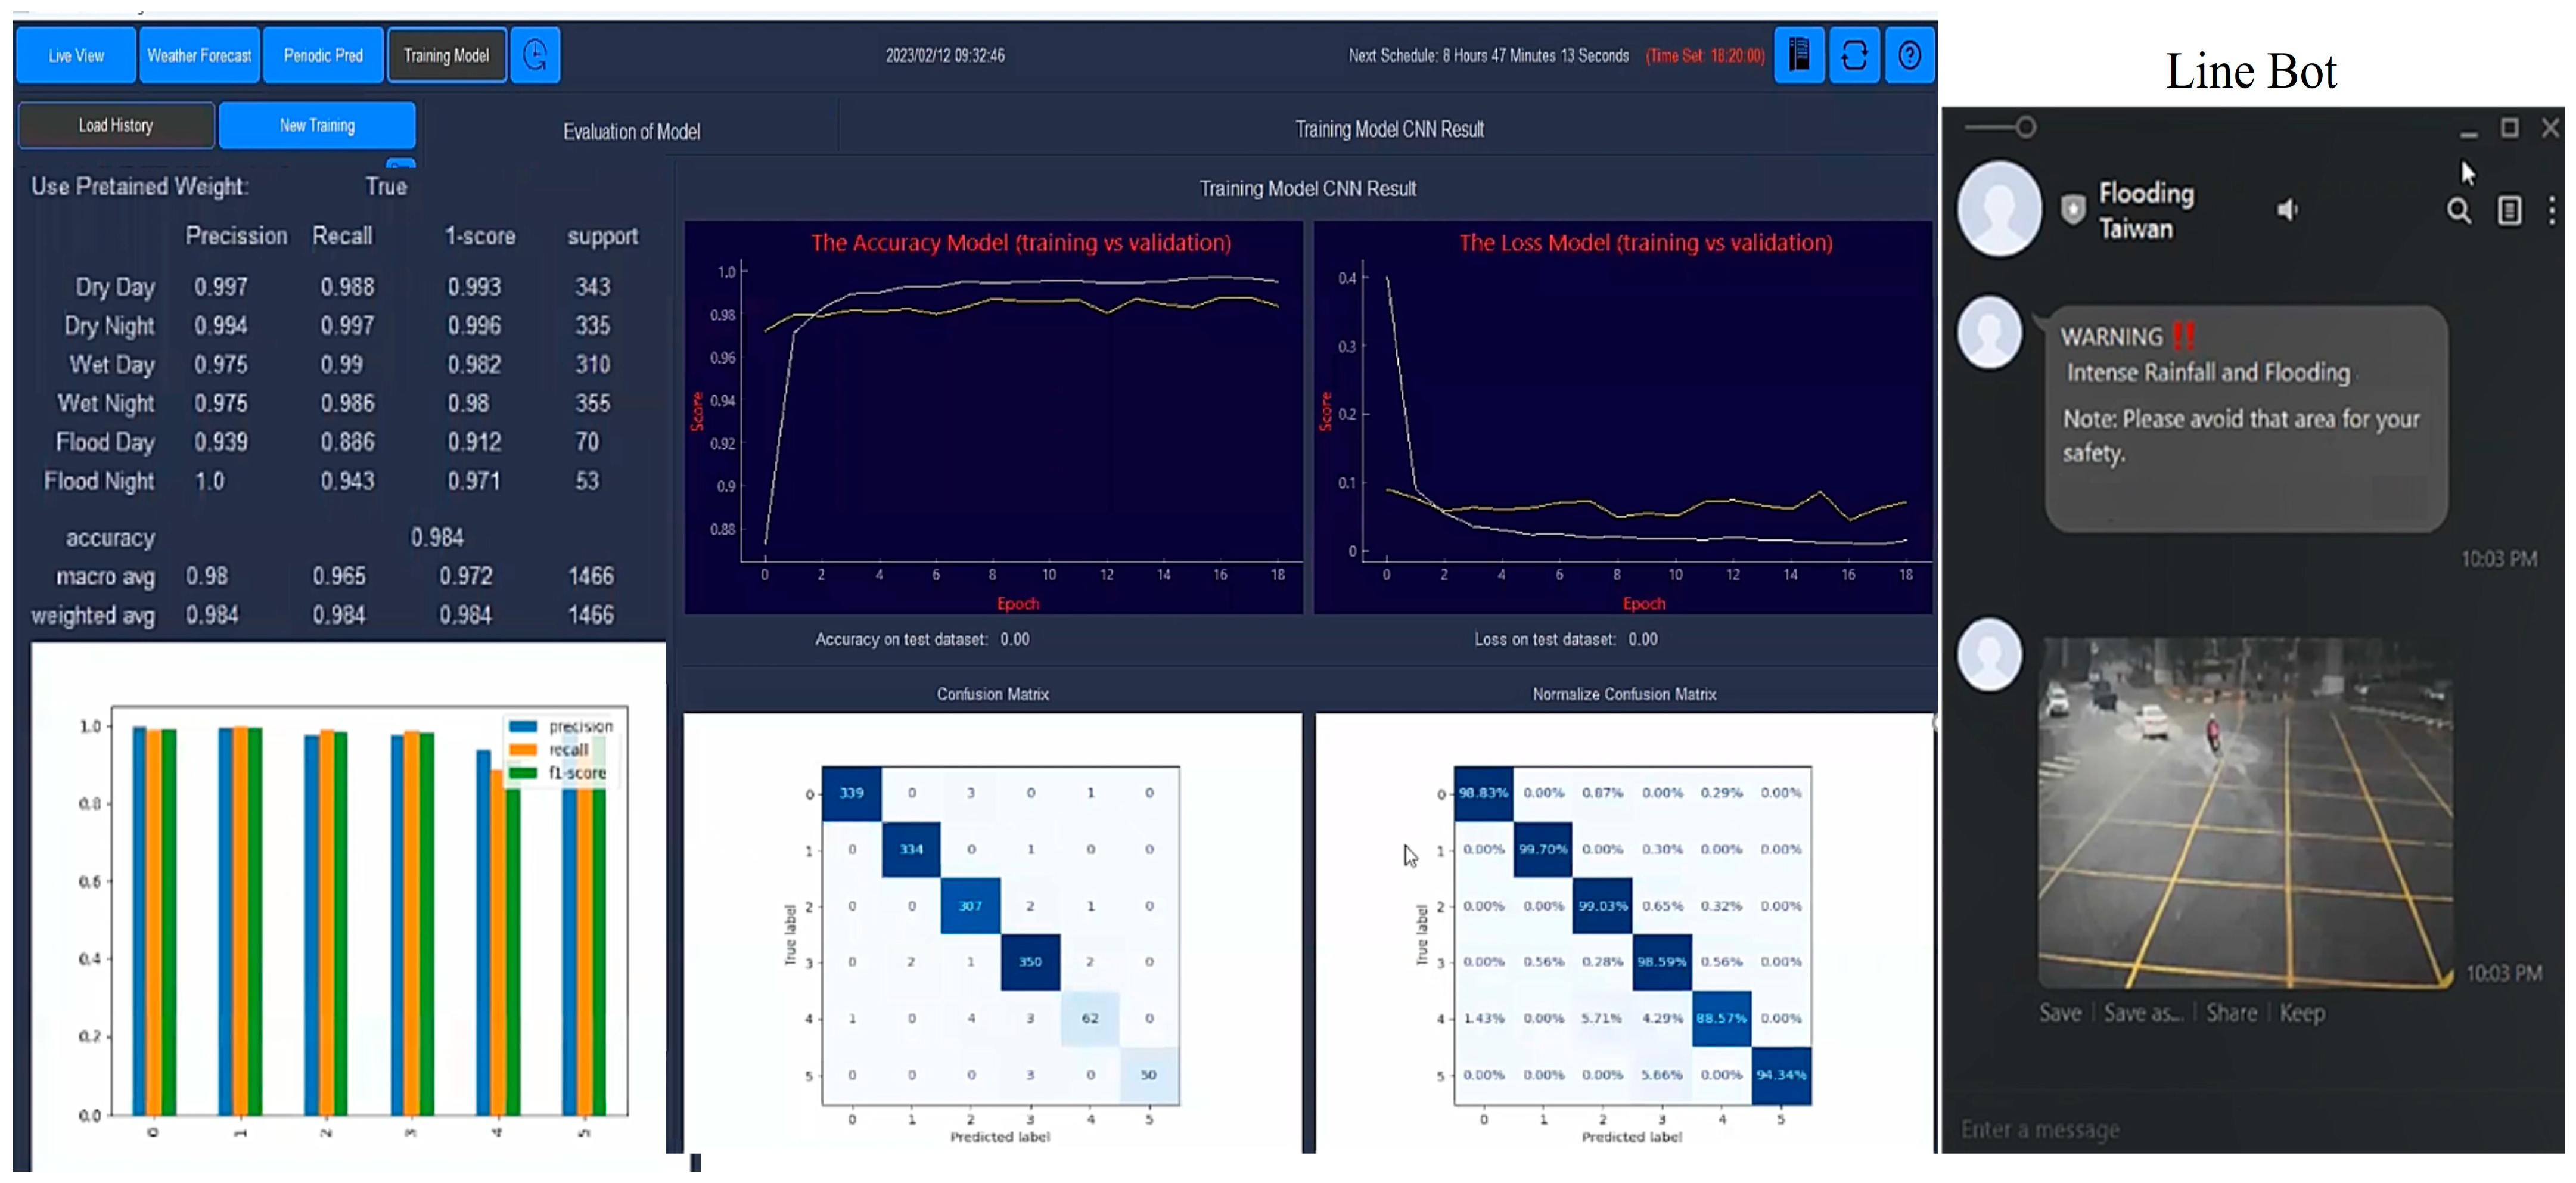
Task: Maximize the Line Bot window
Action: coord(2509,128)
